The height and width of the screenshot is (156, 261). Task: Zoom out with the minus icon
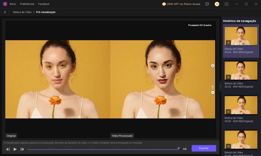point(212,93)
